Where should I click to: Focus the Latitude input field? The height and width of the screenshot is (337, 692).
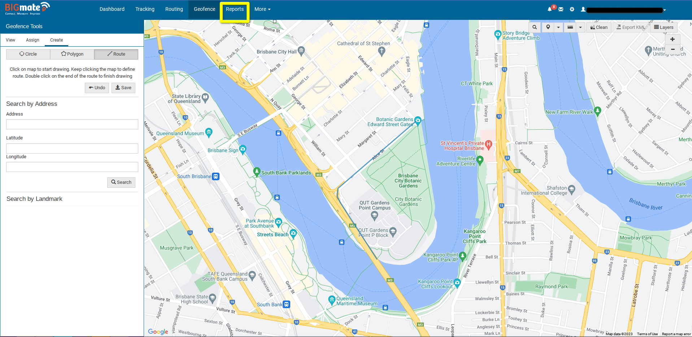click(x=72, y=148)
